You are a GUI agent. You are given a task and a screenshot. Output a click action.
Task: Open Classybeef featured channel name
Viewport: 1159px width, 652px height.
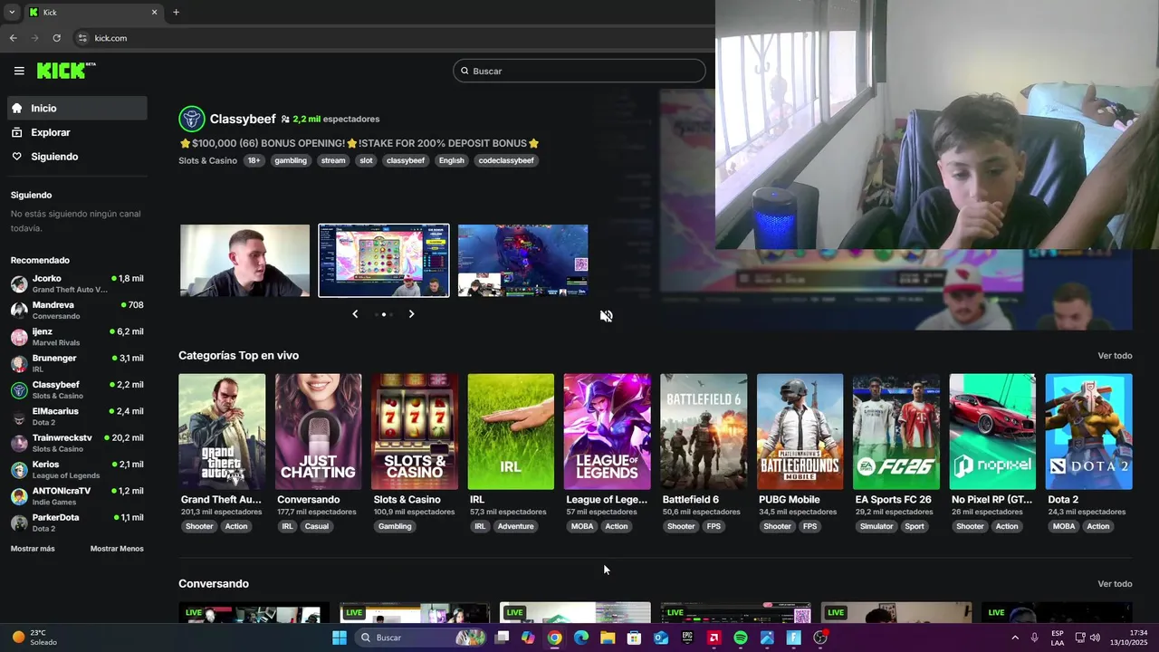[243, 119]
